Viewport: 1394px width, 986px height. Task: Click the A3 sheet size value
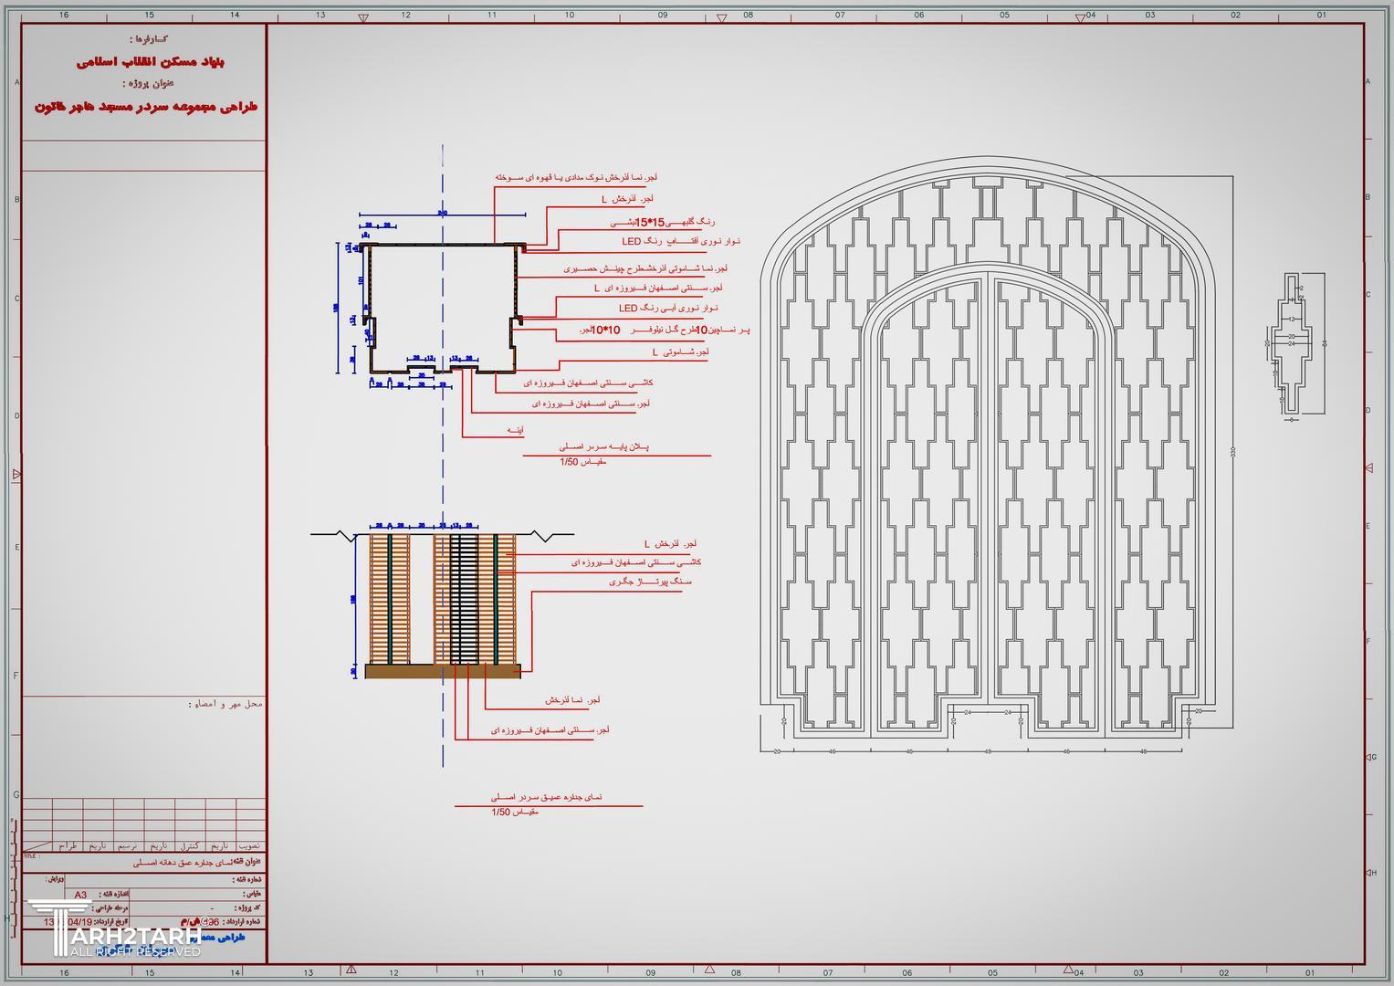[80, 895]
